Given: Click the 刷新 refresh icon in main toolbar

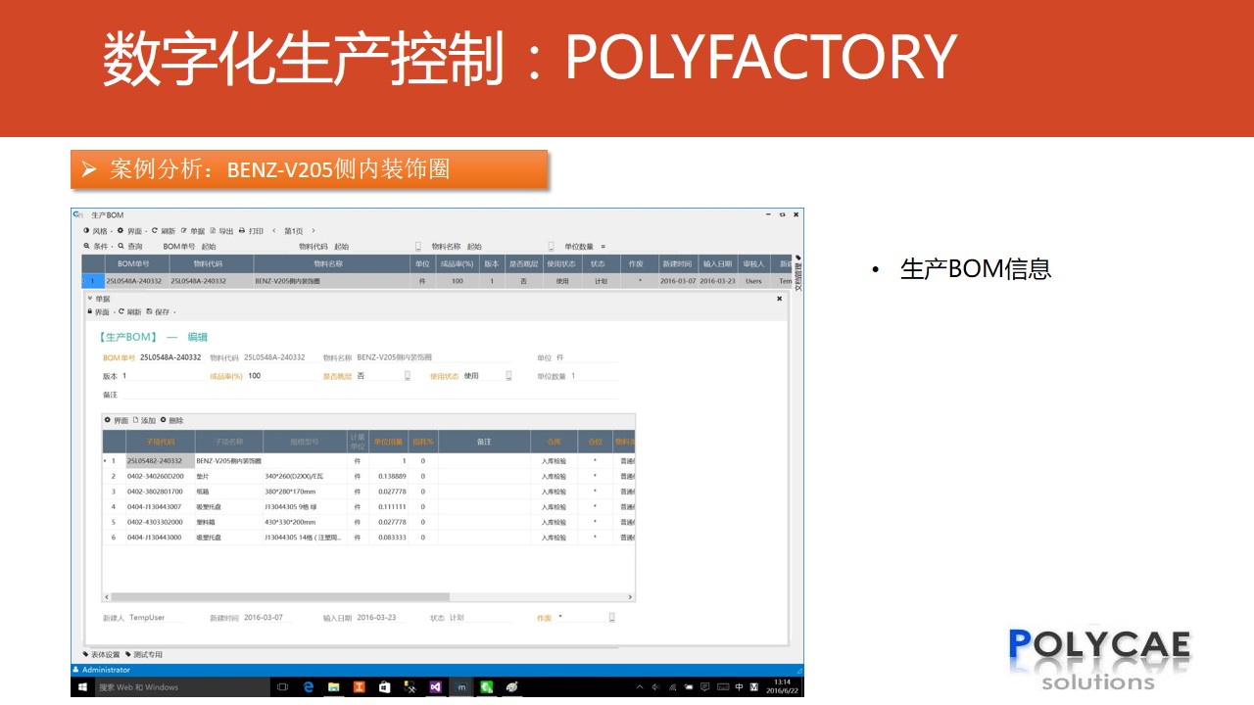Looking at the screenshot, I should (154, 231).
